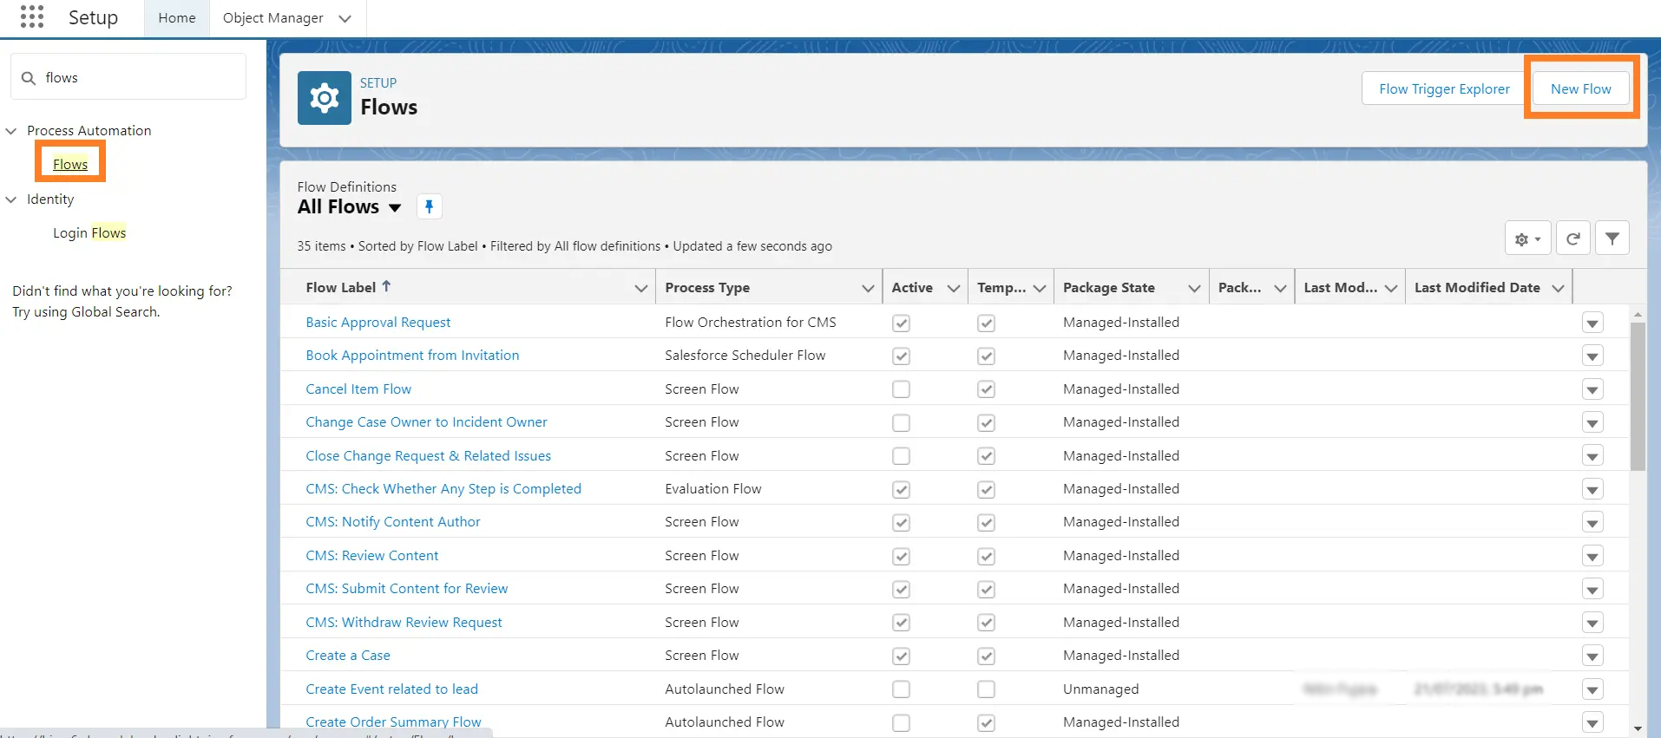Toggle Active checkbox for Cancel Item Flow
Image resolution: width=1661 pixels, height=738 pixels.
click(901, 389)
